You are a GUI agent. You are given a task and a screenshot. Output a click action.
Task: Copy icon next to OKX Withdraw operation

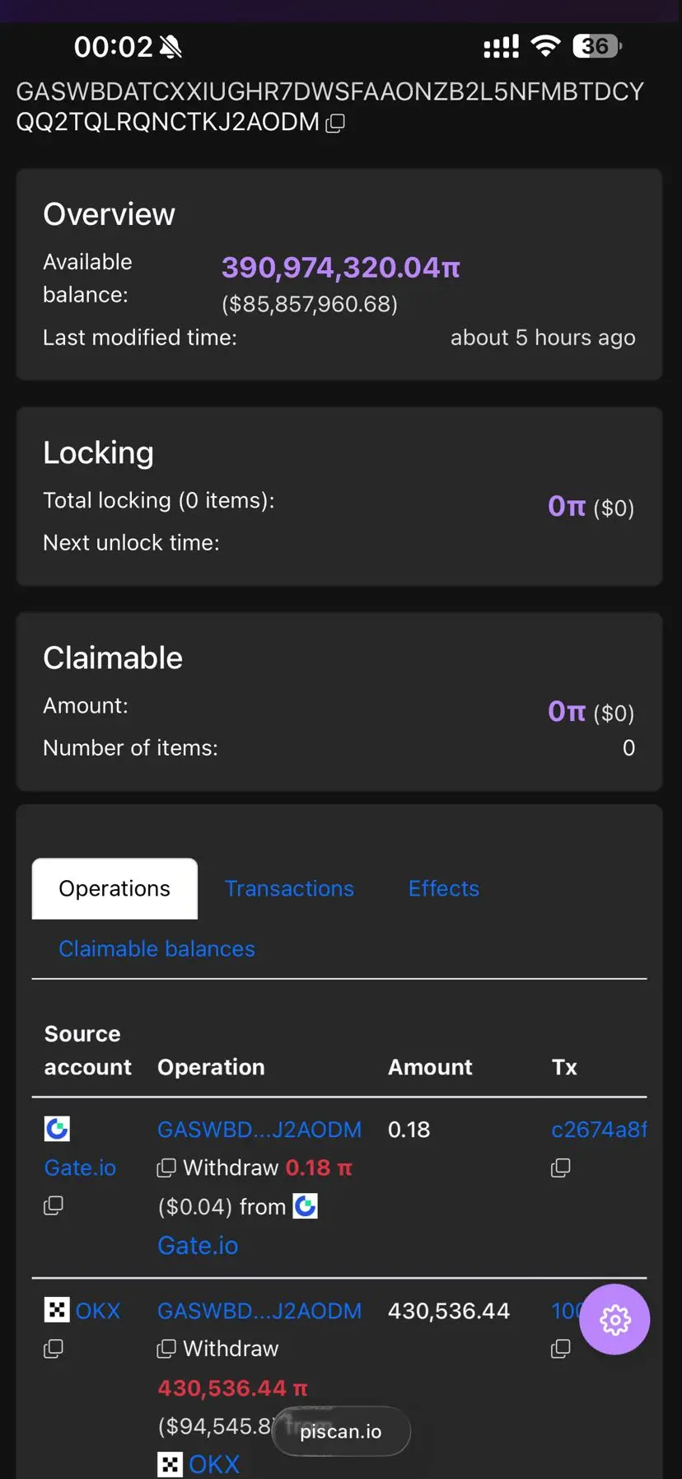click(x=166, y=1349)
